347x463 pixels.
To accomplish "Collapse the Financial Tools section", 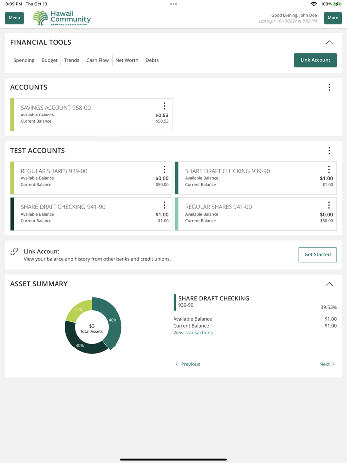I will click(x=329, y=43).
